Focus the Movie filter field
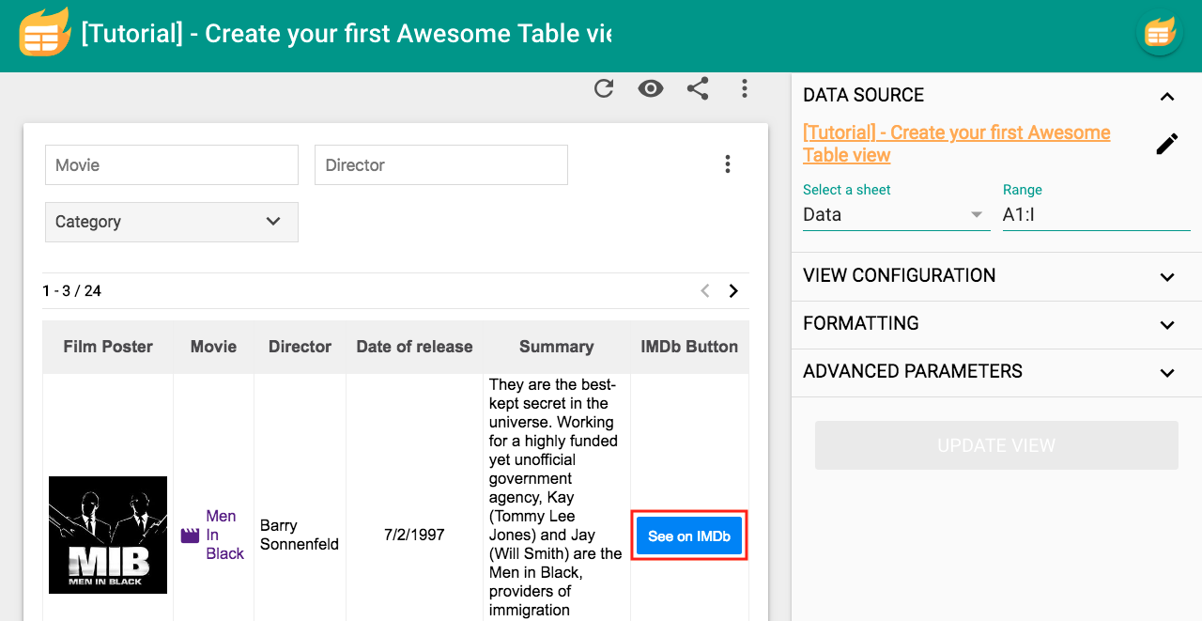Screen dimensions: 1202x621 pos(172,165)
